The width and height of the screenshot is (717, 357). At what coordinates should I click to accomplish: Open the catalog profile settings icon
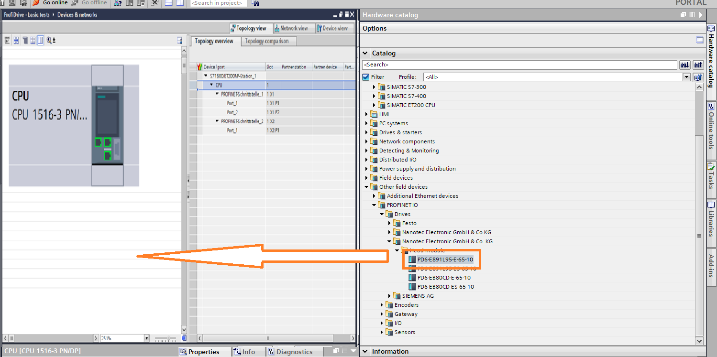point(698,77)
